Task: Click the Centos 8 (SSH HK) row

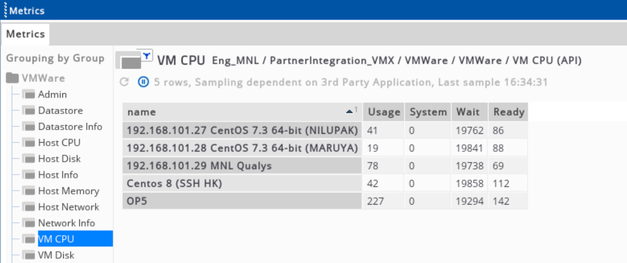Action: click(x=325, y=184)
